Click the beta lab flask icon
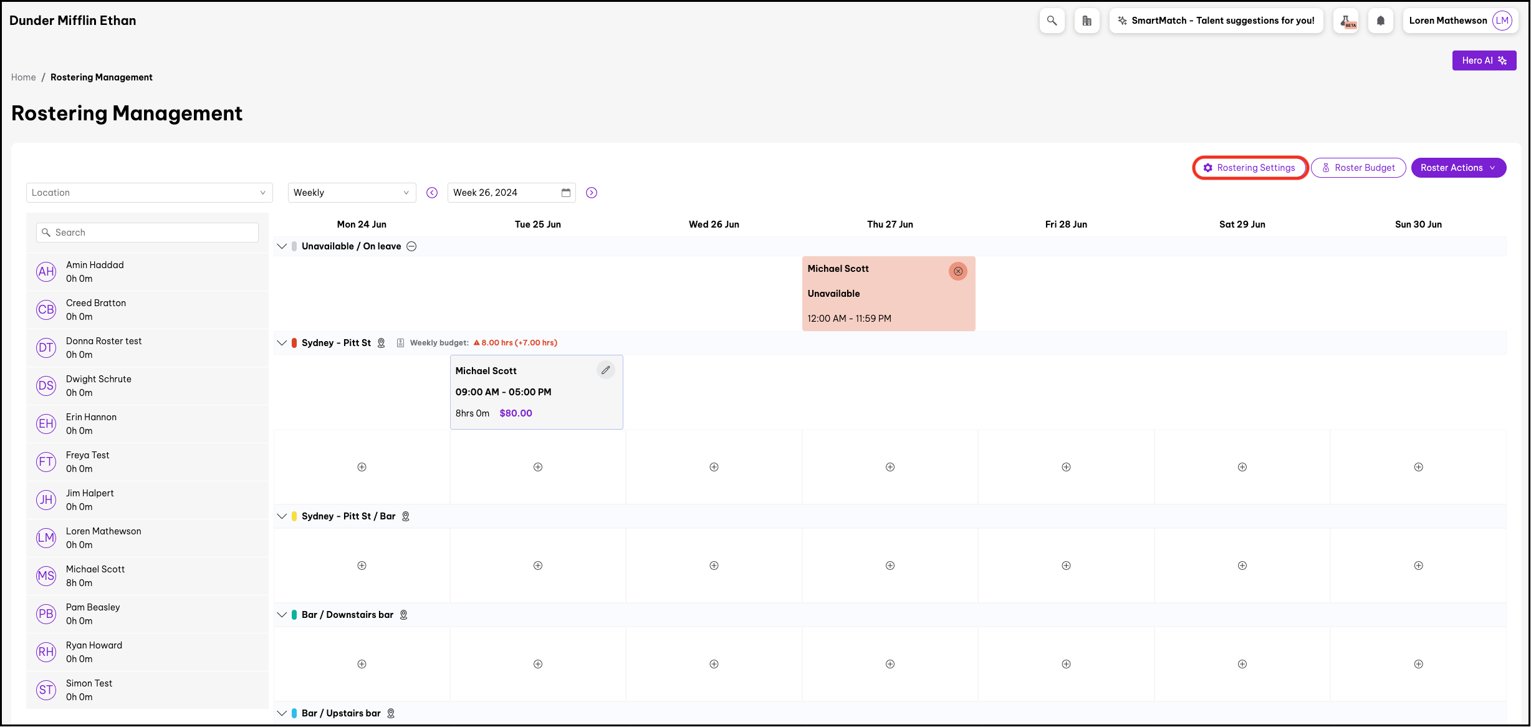1531x727 pixels. (1346, 21)
